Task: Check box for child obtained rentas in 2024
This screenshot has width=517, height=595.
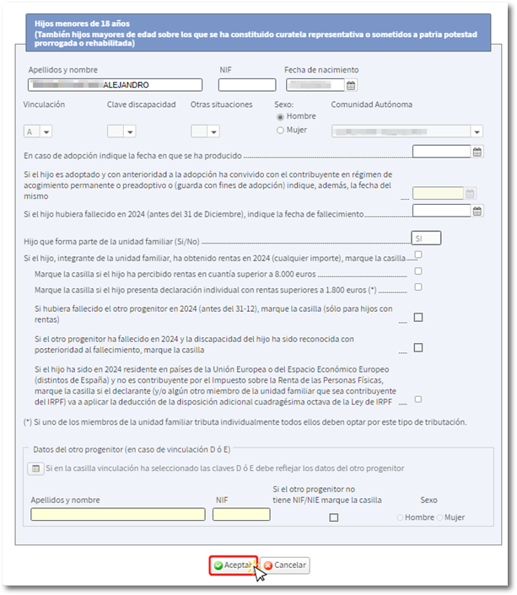Action: pos(418,255)
